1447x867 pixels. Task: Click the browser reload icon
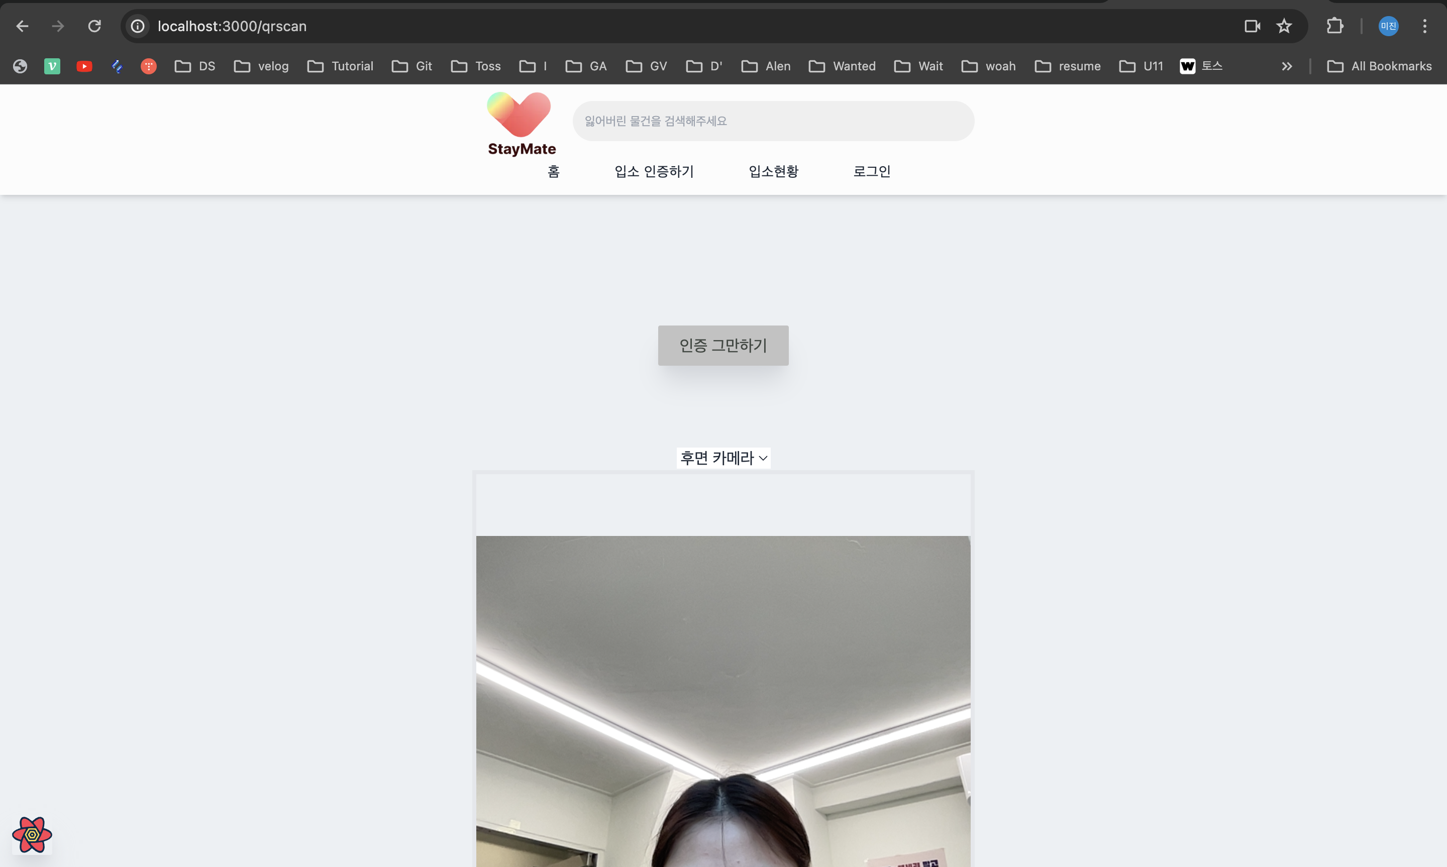pyautogui.click(x=94, y=26)
